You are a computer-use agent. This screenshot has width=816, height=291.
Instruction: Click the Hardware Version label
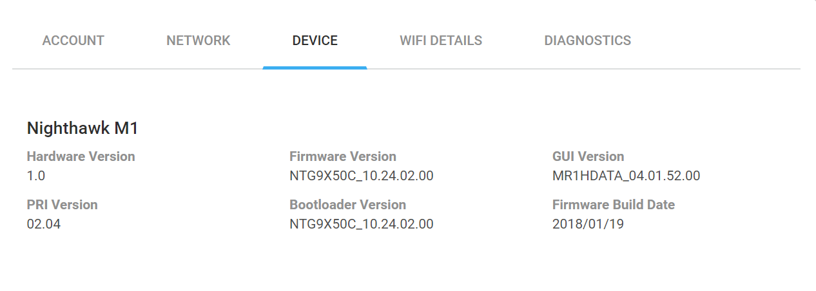tap(81, 156)
